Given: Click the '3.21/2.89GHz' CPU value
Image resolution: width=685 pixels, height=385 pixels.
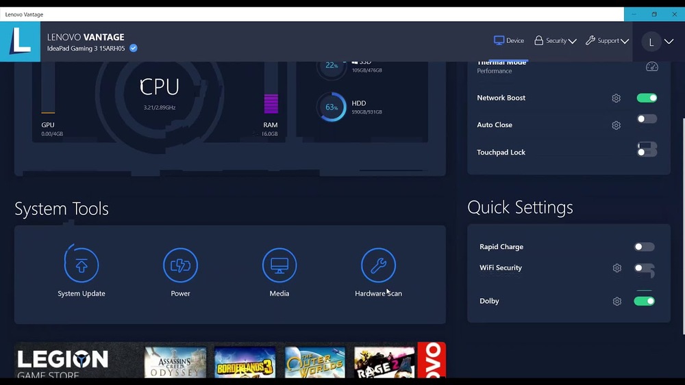Looking at the screenshot, I should pyautogui.click(x=160, y=107).
